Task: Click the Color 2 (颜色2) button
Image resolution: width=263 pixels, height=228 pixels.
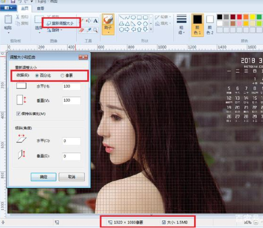Action: click(x=210, y=25)
